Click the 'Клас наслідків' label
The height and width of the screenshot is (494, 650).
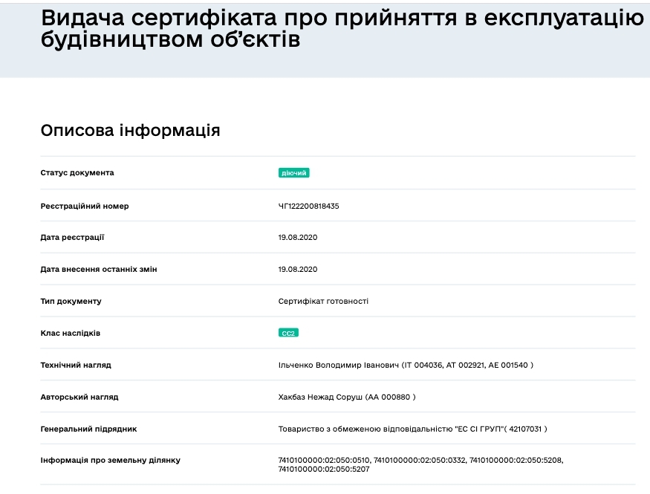pos(71,334)
